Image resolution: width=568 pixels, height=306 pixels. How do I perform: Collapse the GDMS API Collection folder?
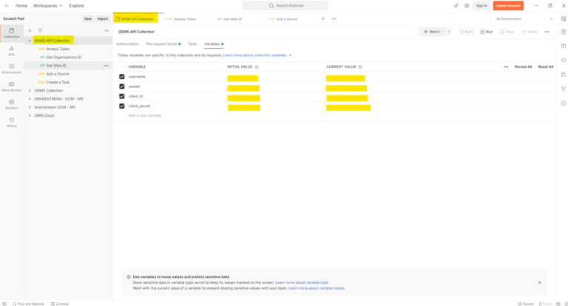click(x=30, y=41)
